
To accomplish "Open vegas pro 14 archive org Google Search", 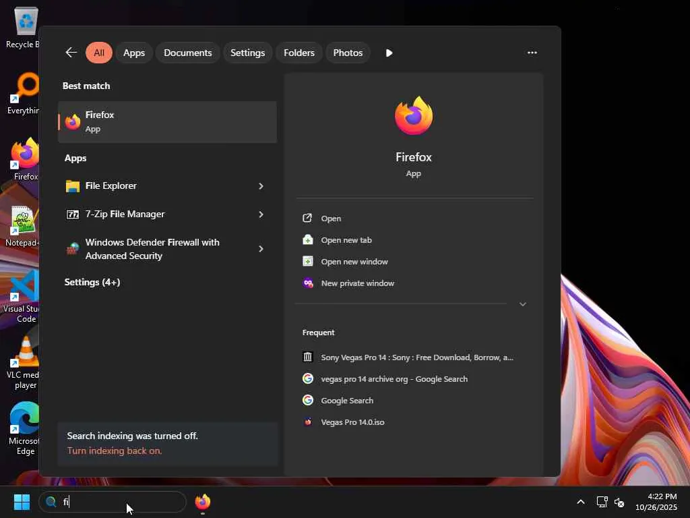I will coord(394,379).
